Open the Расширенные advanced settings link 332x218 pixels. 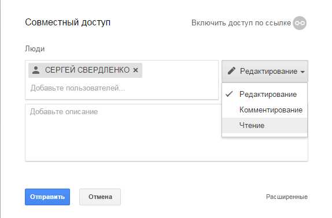tap(287, 197)
